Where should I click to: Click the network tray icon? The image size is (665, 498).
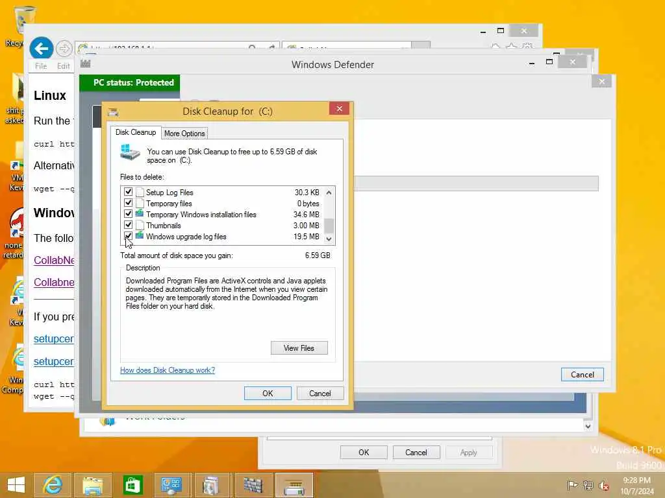pyautogui.click(x=588, y=485)
